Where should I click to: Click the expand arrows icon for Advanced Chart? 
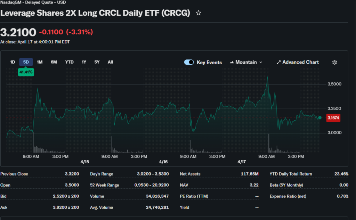pos(278,62)
